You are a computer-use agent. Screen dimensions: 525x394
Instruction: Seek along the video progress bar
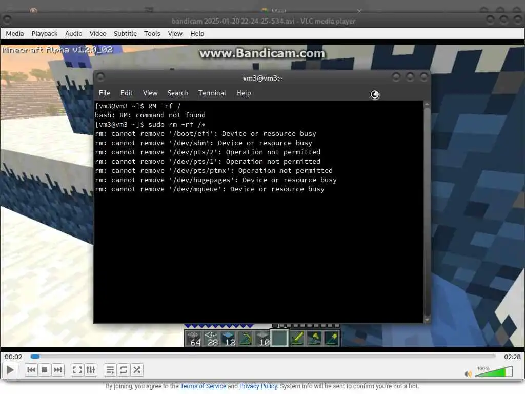[263, 357]
